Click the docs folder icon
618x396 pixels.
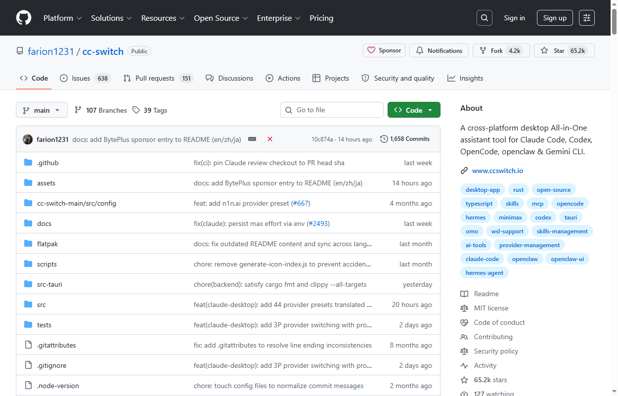pyautogui.click(x=28, y=223)
